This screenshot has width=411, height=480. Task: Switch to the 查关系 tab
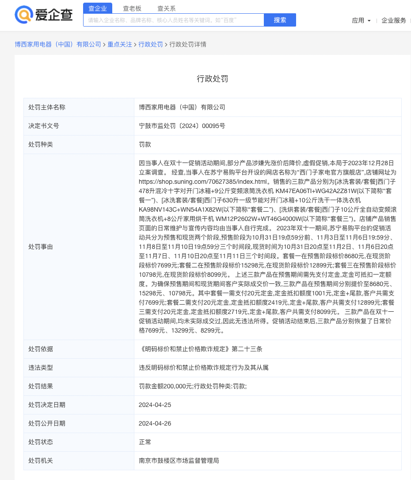click(x=166, y=8)
